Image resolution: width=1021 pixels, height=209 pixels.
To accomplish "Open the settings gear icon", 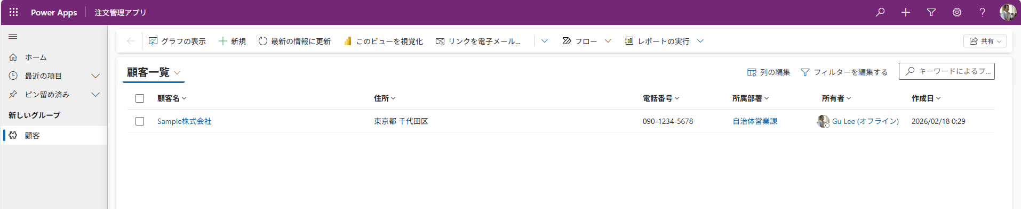I will tap(957, 12).
